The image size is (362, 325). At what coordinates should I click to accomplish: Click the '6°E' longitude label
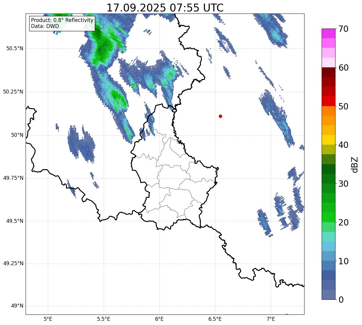point(159,319)
